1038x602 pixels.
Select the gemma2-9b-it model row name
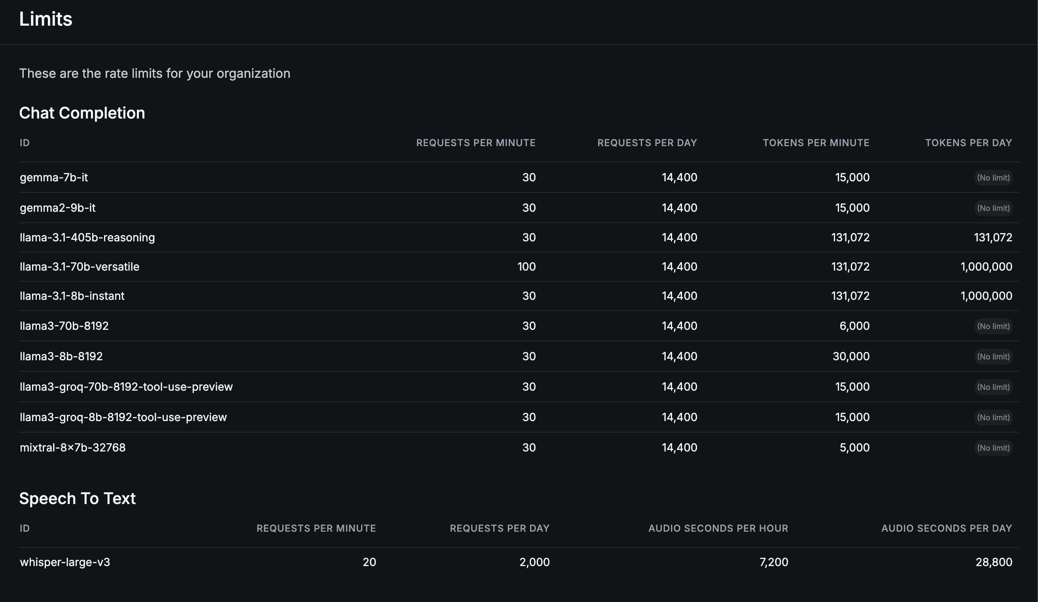click(57, 208)
